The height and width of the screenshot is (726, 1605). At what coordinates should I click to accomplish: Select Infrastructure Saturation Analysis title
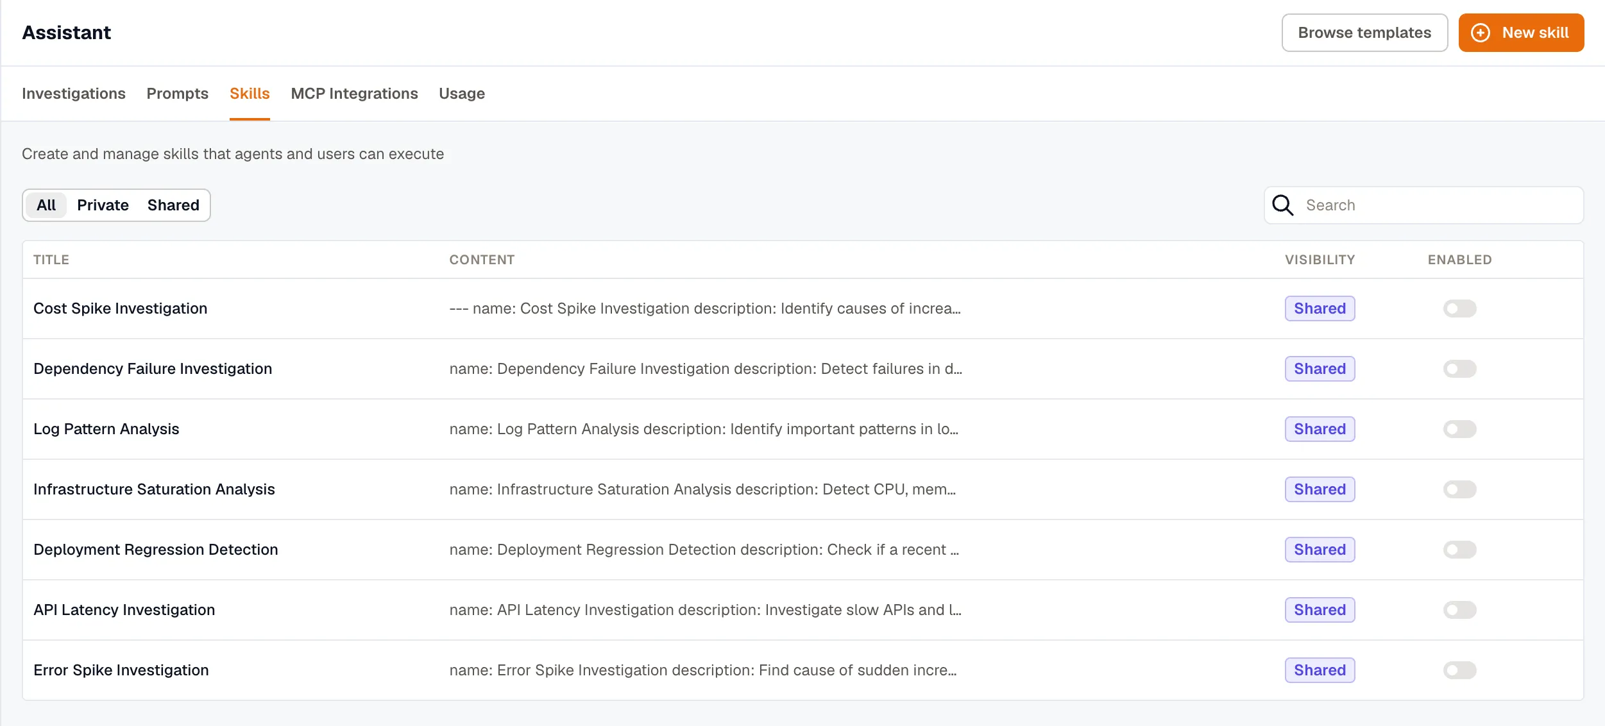[x=154, y=489]
